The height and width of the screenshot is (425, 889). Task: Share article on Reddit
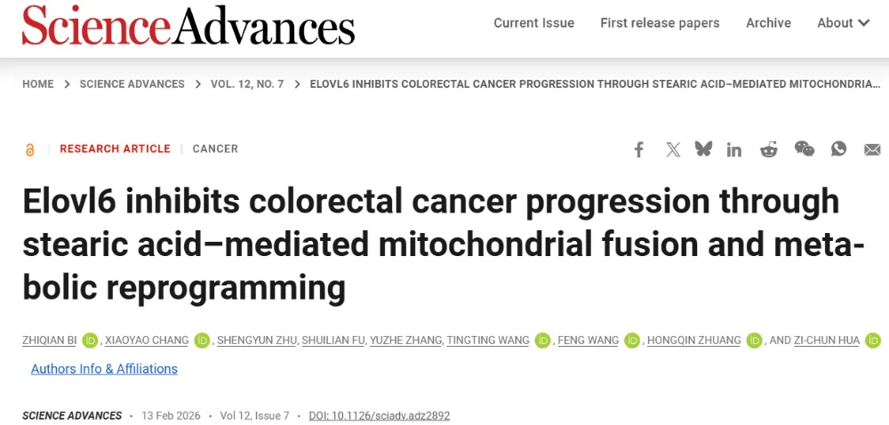tap(769, 149)
